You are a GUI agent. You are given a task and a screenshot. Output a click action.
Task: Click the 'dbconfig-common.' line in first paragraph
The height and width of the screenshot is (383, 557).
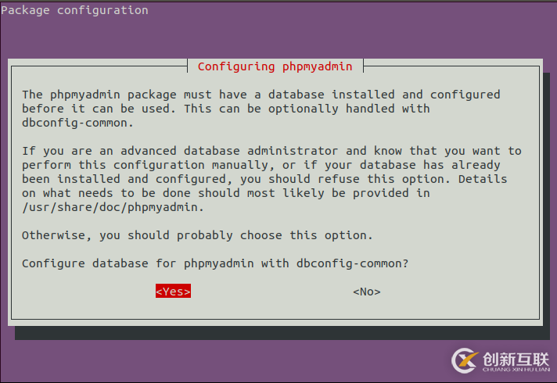pos(77,123)
